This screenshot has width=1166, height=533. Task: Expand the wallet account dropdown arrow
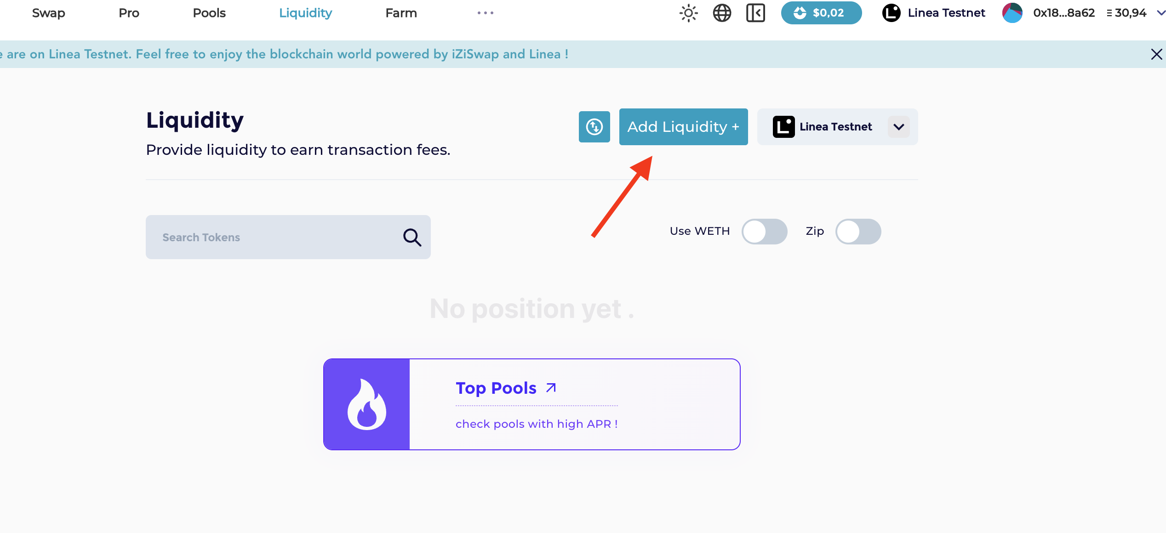1160,13
